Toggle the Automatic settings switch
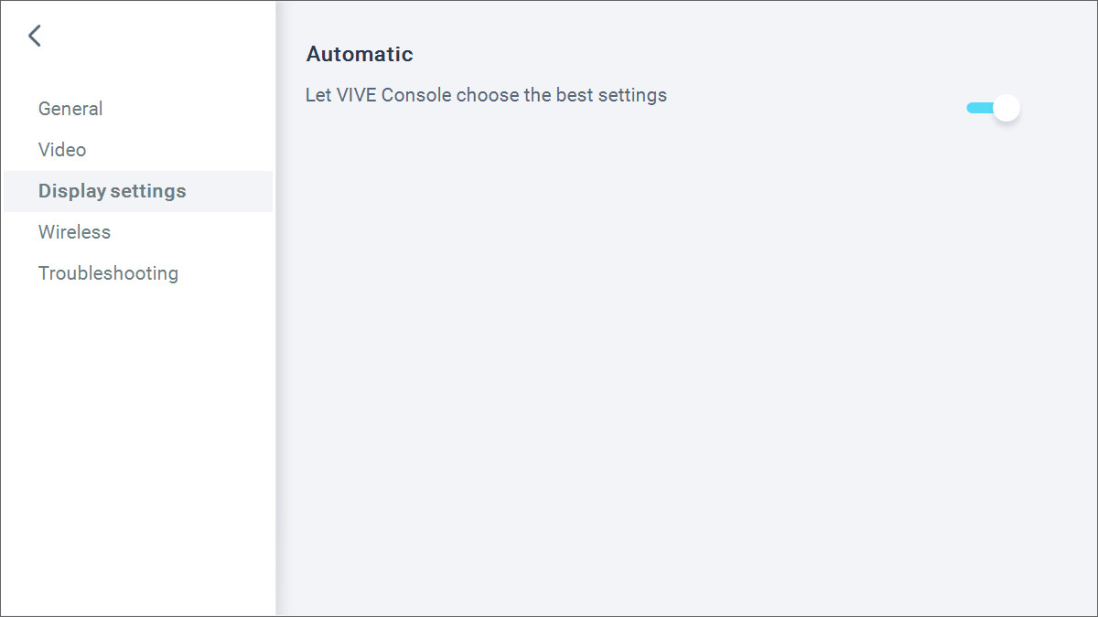Image resolution: width=1098 pixels, height=617 pixels. coord(993,108)
